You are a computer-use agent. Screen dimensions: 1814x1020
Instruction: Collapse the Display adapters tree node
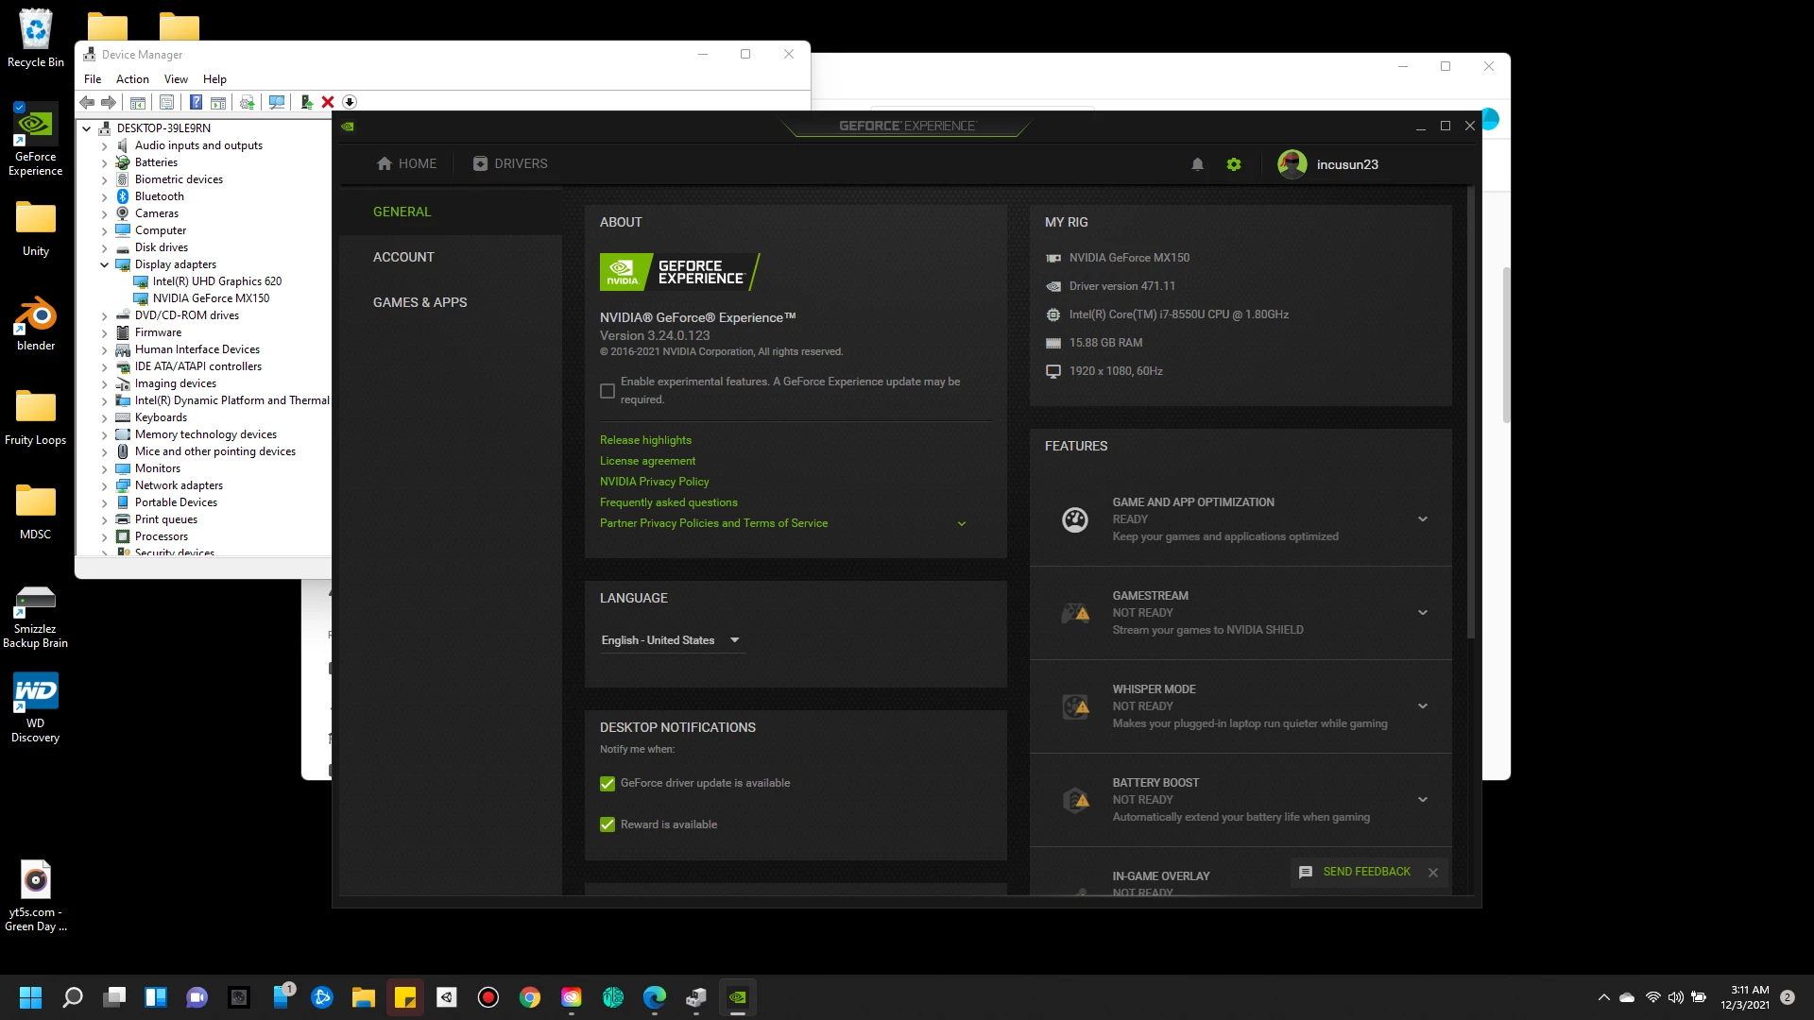[x=104, y=264]
